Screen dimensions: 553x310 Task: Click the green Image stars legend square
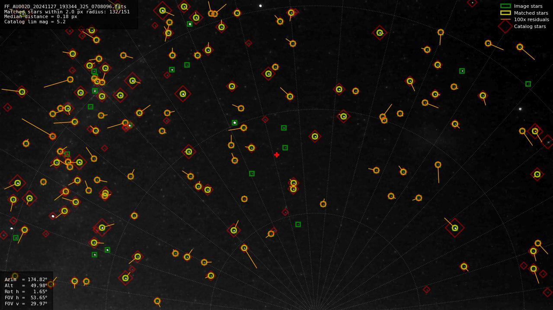(505, 6)
